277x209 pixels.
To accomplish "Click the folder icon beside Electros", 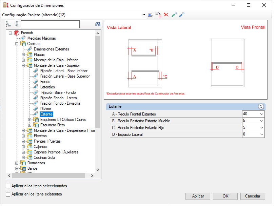I will pos(30,136).
